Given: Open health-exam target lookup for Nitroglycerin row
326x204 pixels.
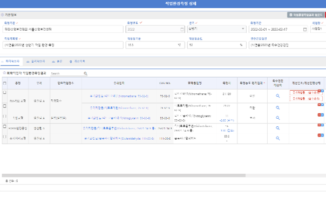Looking at the screenshot, I should point(277,118).
